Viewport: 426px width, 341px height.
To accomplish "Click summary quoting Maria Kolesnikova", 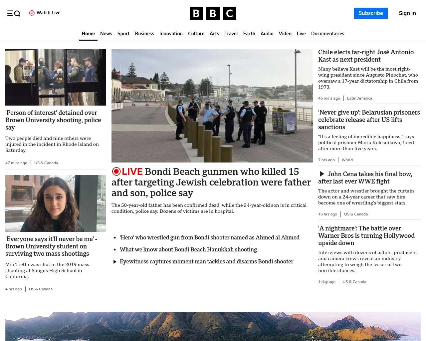I will 366,143.
